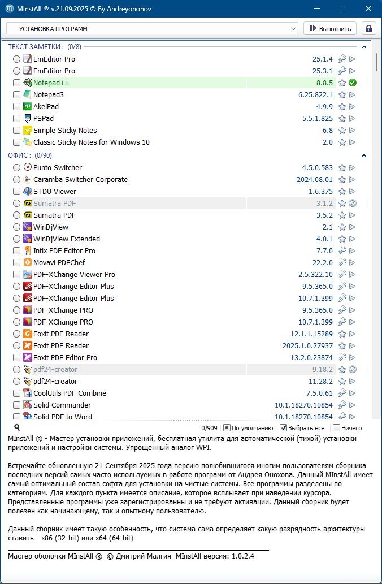This screenshot has height=584, width=382.
Task: Collapse the 'ТЕКСТ ЗАМЕТКИ' category
Action: coord(364,47)
